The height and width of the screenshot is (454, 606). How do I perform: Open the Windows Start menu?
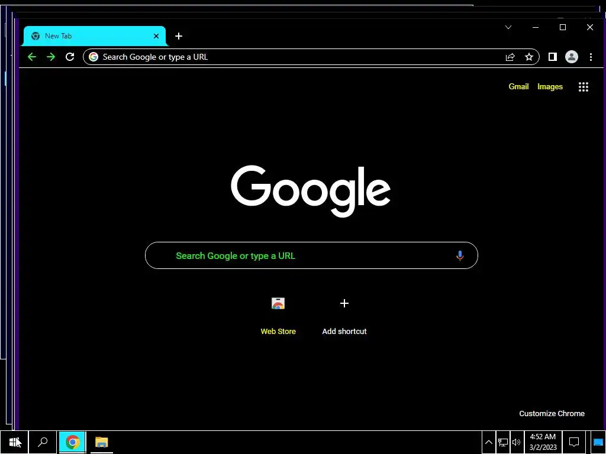coord(14,442)
